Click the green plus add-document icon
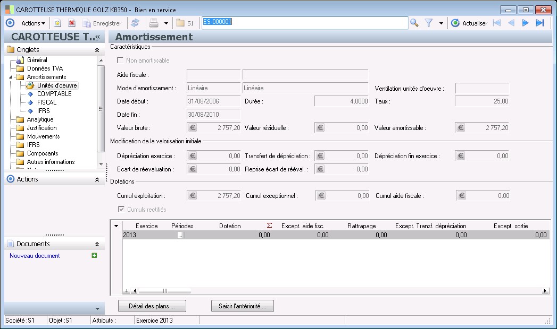Image resolution: width=557 pixels, height=329 pixels. (x=94, y=256)
